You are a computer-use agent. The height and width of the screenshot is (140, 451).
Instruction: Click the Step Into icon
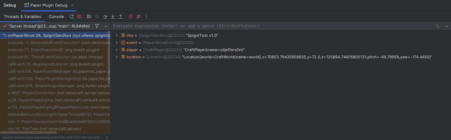coord(113,17)
